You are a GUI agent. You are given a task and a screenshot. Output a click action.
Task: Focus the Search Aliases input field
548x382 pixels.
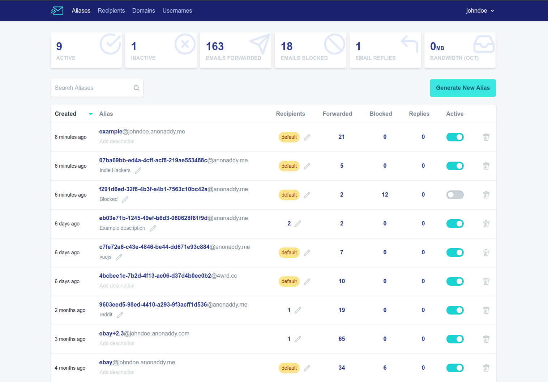tap(92, 88)
